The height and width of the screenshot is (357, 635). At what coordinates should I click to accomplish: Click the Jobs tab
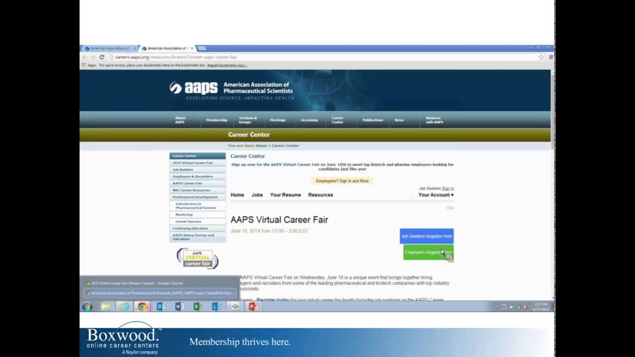click(257, 195)
